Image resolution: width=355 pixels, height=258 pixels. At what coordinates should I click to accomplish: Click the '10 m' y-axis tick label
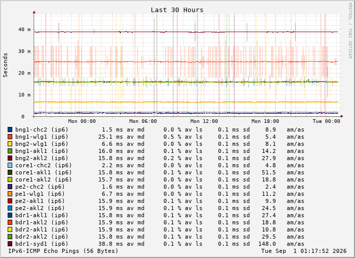tap(24, 95)
